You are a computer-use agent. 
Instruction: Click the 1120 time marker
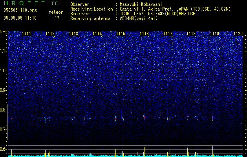(238, 34)
